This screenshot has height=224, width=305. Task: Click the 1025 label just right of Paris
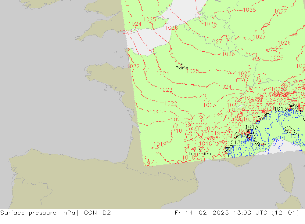pyautogui.click(x=192, y=71)
